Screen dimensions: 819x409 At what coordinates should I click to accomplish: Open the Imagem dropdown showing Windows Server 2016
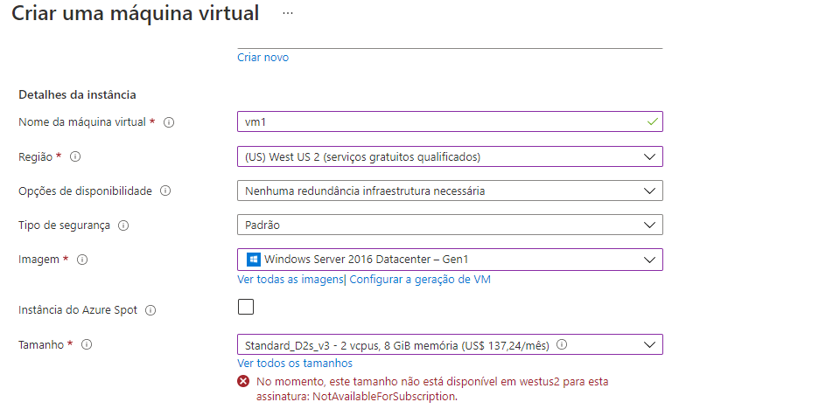pos(450,260)
